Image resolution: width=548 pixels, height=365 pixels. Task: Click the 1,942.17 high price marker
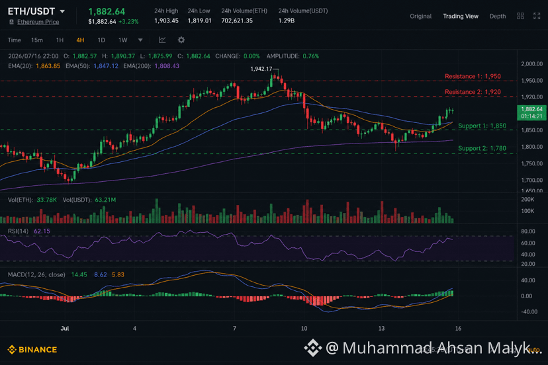coord(261,69)
